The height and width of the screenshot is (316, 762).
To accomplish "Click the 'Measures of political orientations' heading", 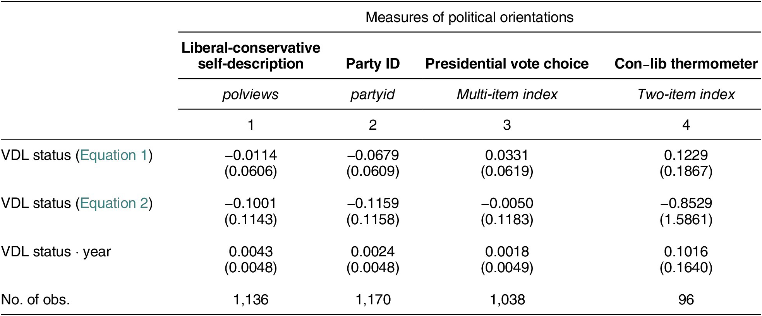I will pyautogui.click(x=469, y=17).
